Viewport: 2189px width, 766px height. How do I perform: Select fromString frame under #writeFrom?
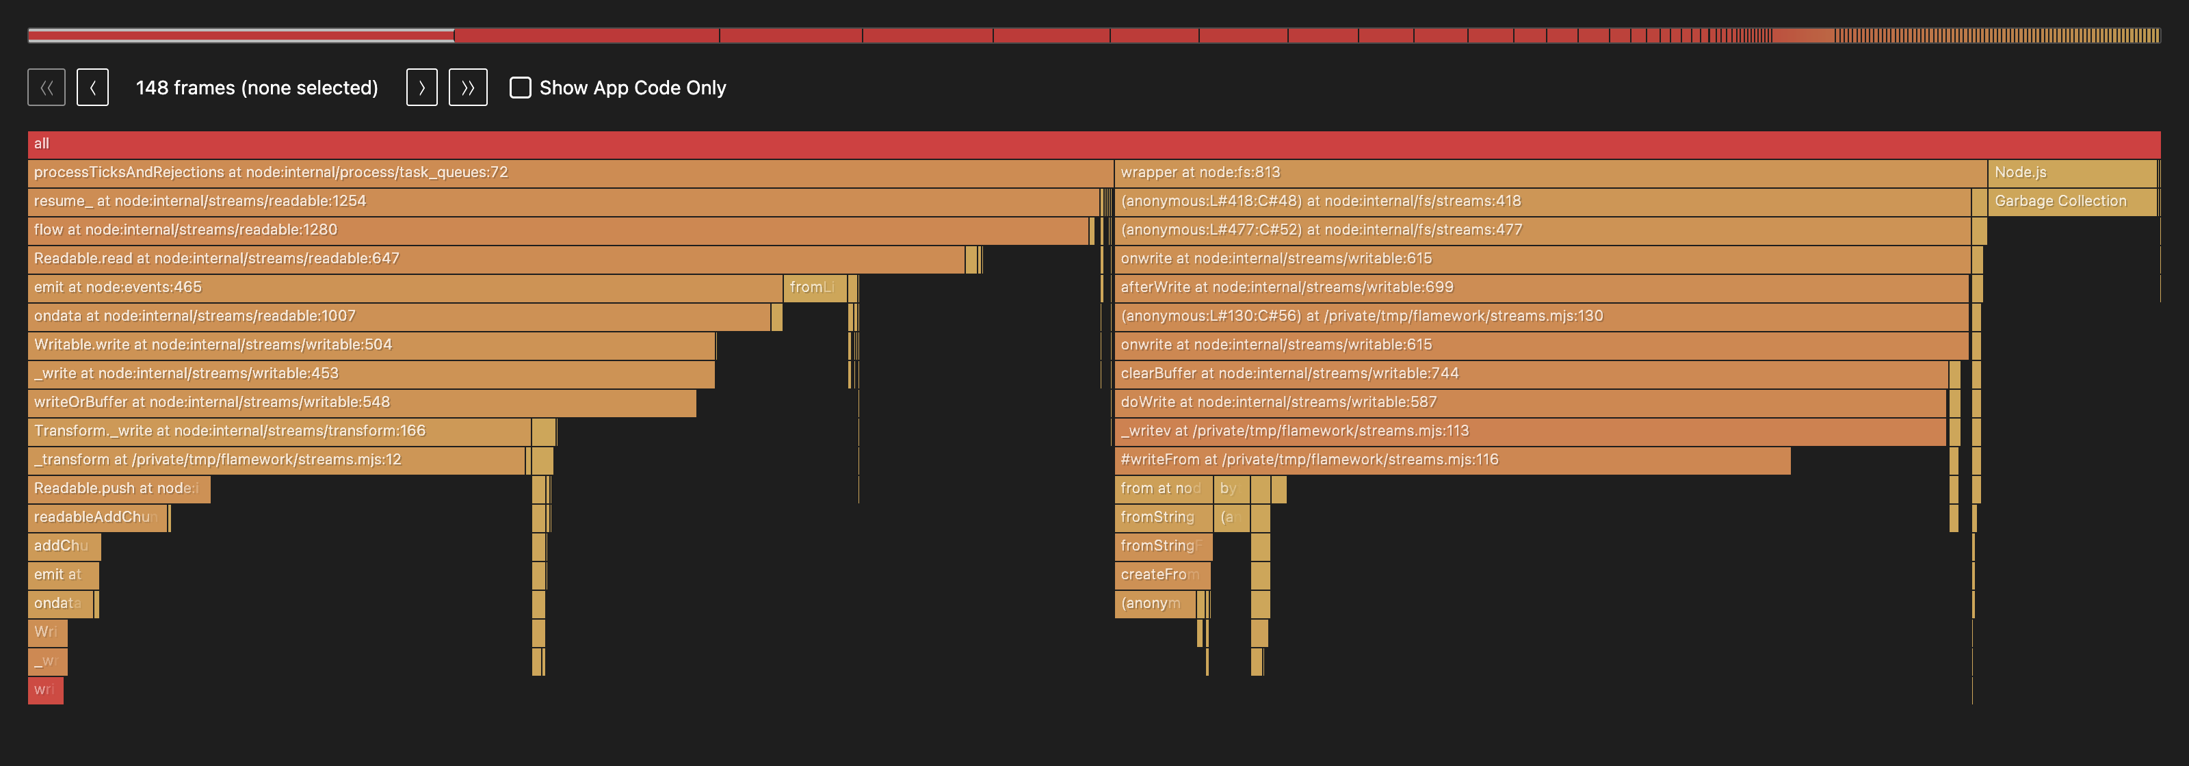(1164, 518)
